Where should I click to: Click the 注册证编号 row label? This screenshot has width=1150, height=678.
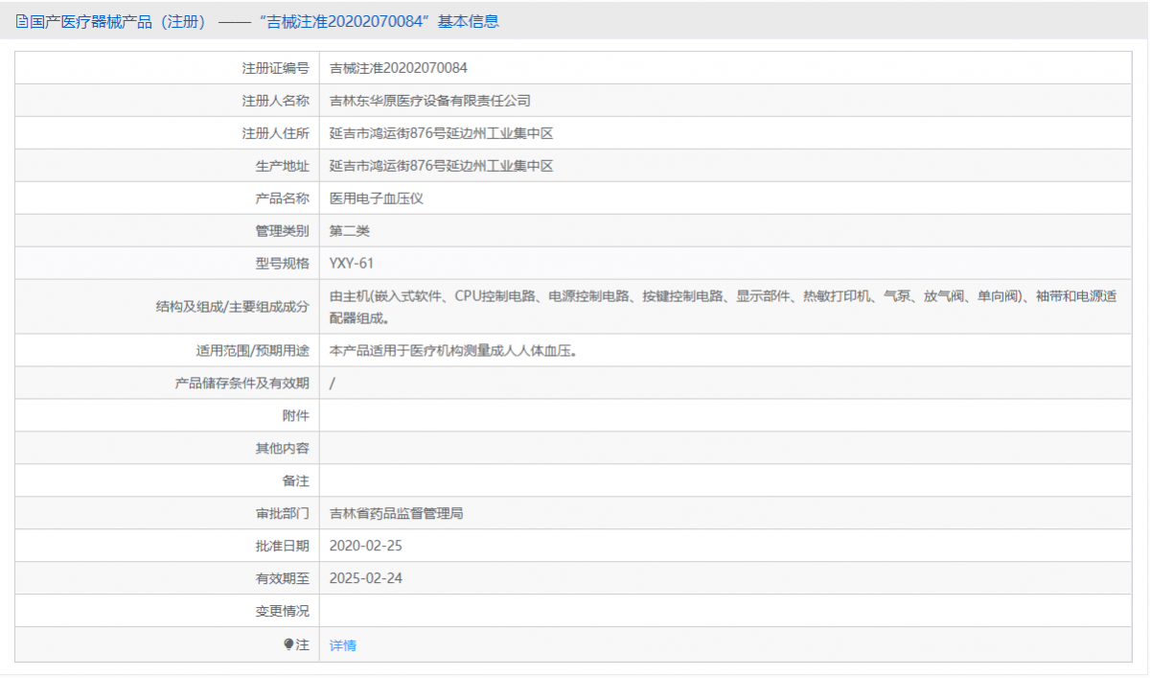coord(275,68)
